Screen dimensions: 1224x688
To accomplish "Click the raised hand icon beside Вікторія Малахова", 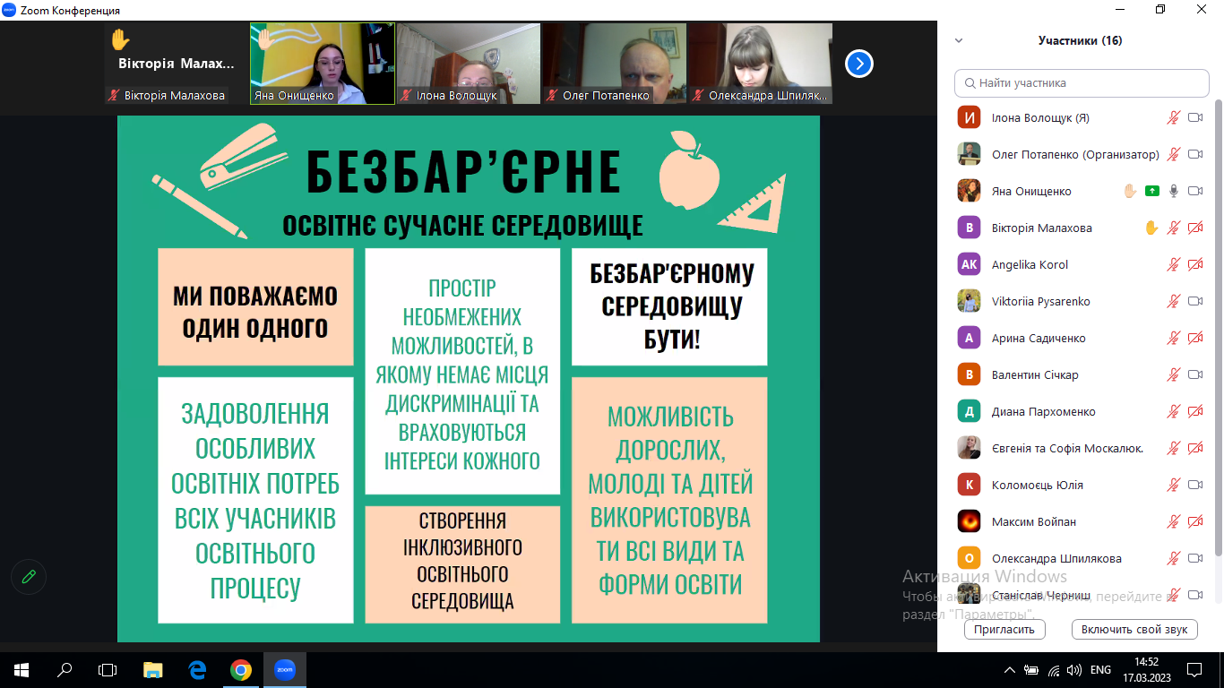I will 1151,228.
